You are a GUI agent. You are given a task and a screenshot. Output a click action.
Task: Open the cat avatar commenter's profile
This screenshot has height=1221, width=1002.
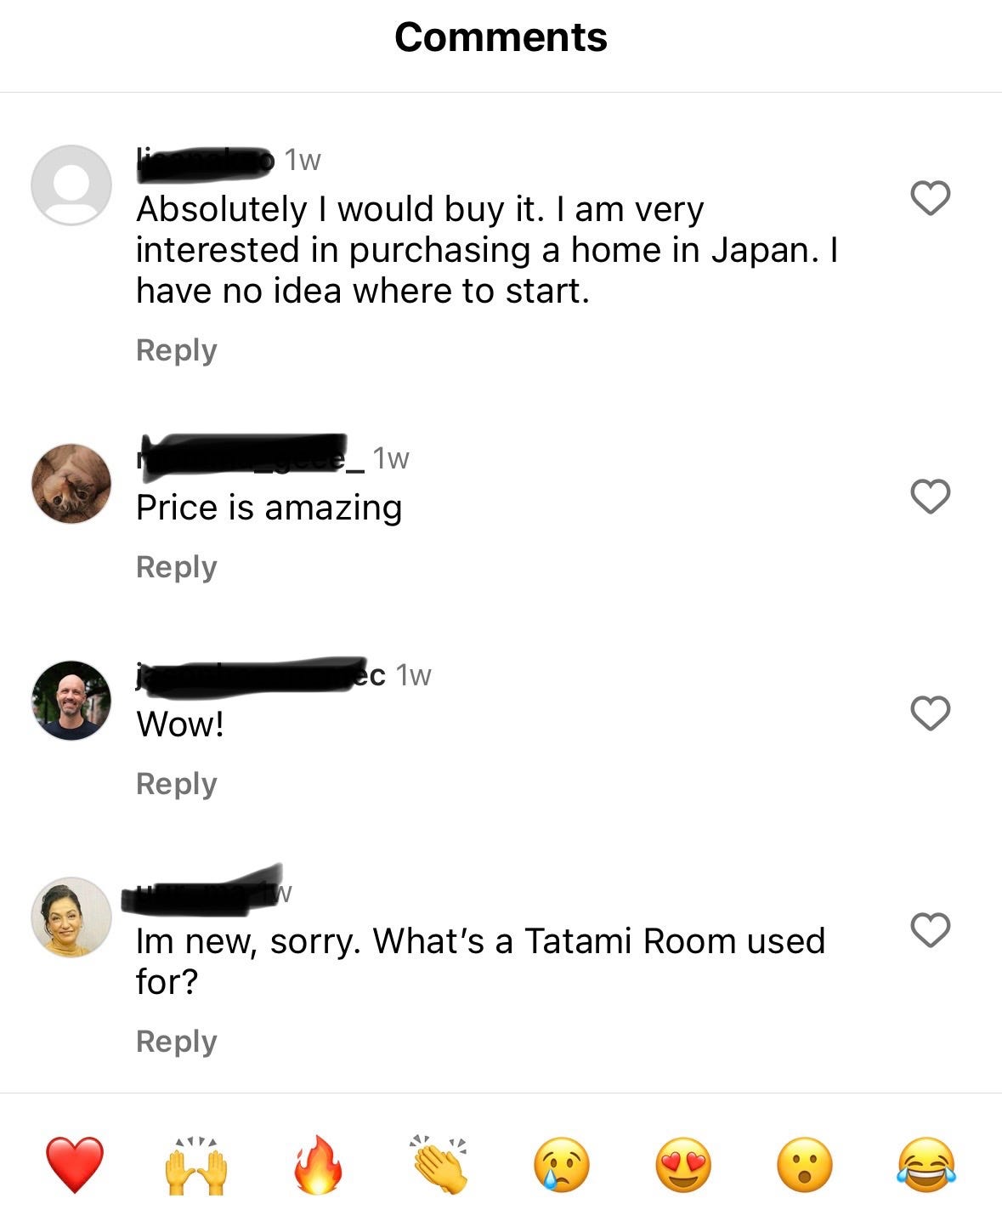71,484
